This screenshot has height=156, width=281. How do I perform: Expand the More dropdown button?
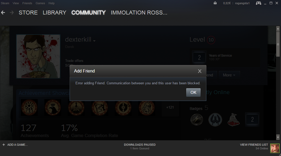pos(229,75)
